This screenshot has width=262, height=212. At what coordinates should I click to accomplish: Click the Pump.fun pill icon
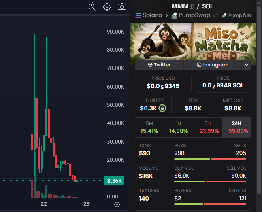point(224,15)
